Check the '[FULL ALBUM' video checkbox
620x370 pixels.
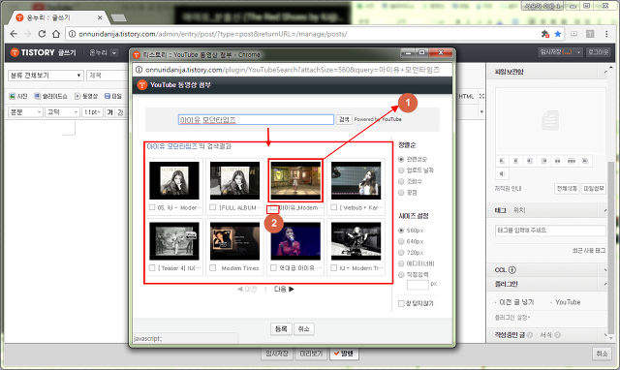[x=213, y=207]
